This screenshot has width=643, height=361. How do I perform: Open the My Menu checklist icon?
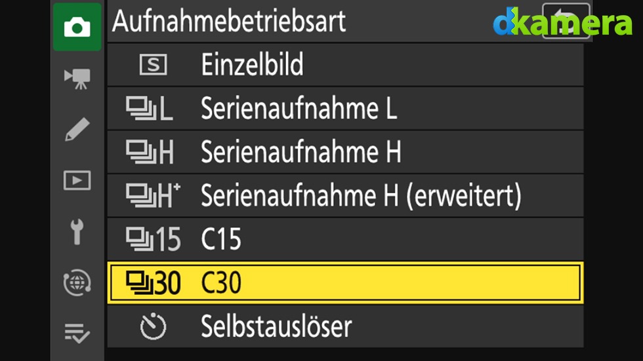tap(77, 333)
